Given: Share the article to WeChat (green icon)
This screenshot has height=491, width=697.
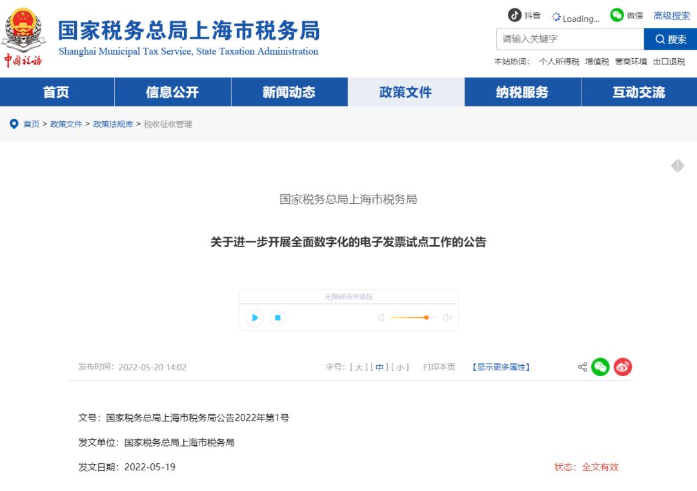Looking at the screenshot, I should coord(600,366).
